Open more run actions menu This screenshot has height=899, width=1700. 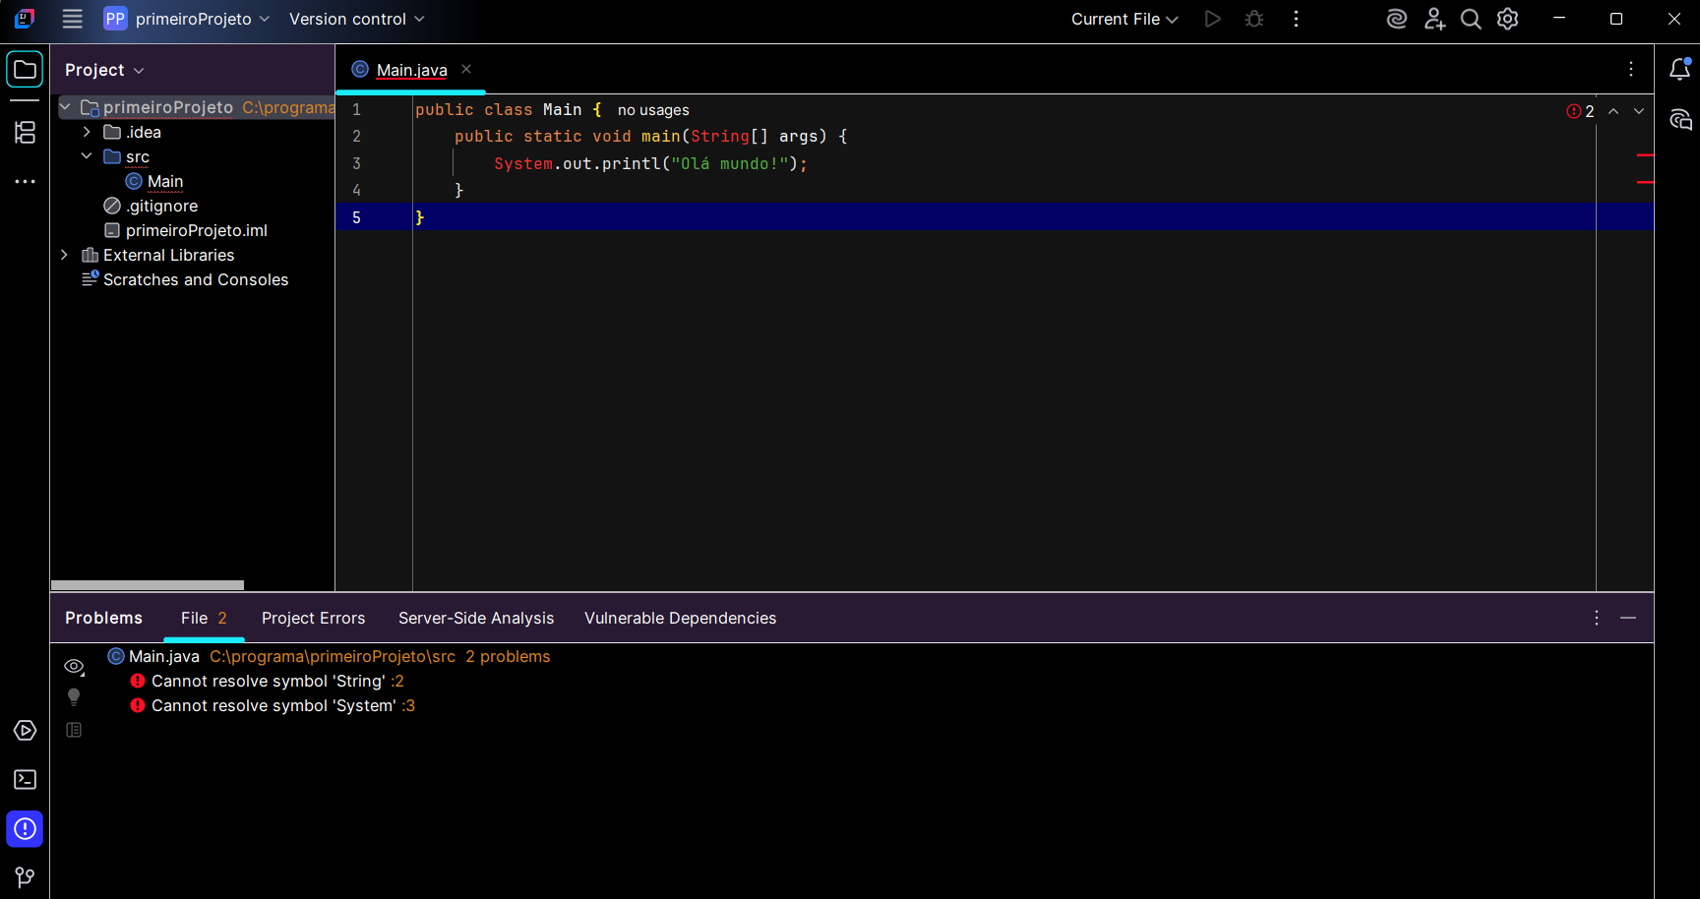pyautogui.click(x=1296, y=19)
